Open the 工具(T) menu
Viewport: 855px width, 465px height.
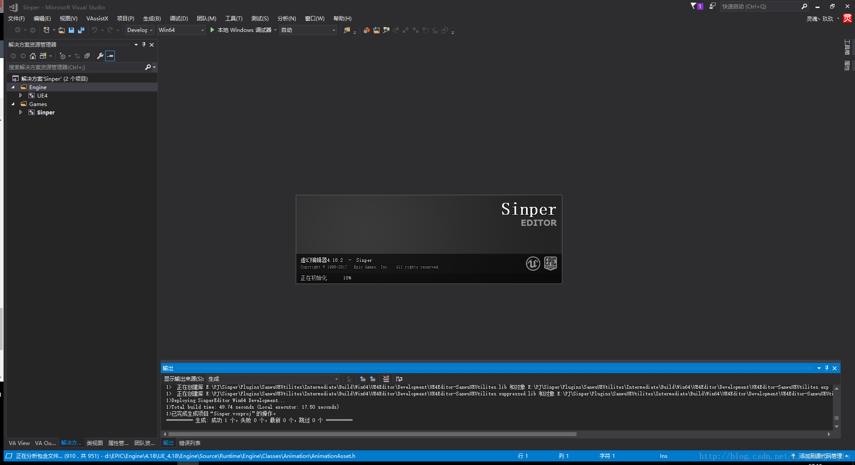tap(234, 19)
